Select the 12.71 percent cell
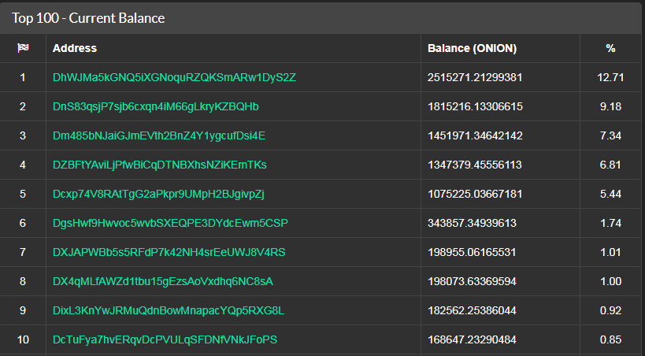This screenshot has width=645, height=356. [610, 77]
